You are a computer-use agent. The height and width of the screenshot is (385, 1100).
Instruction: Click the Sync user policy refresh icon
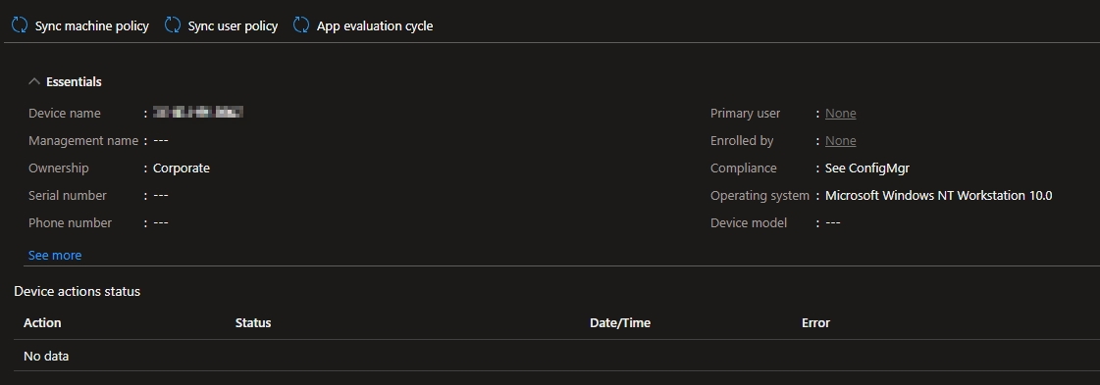pyautogui.click(x=173, y=25)
